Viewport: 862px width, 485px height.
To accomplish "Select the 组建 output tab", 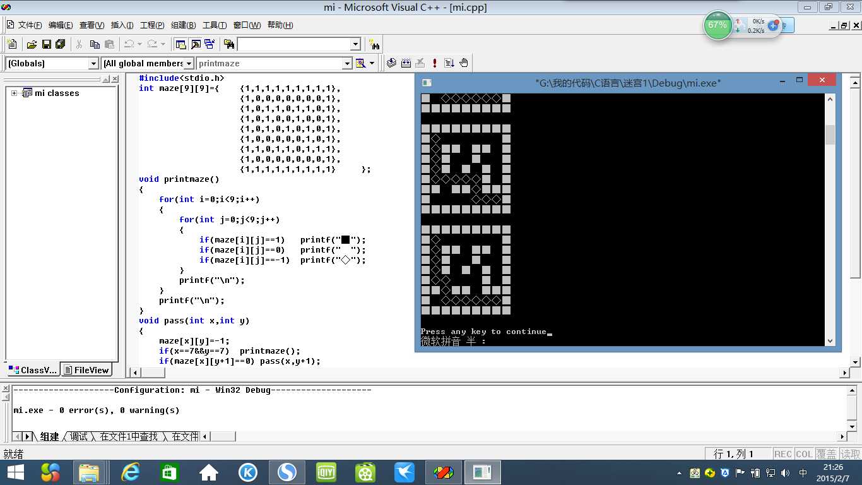I will pyautogui.click(x=49, y=436).
